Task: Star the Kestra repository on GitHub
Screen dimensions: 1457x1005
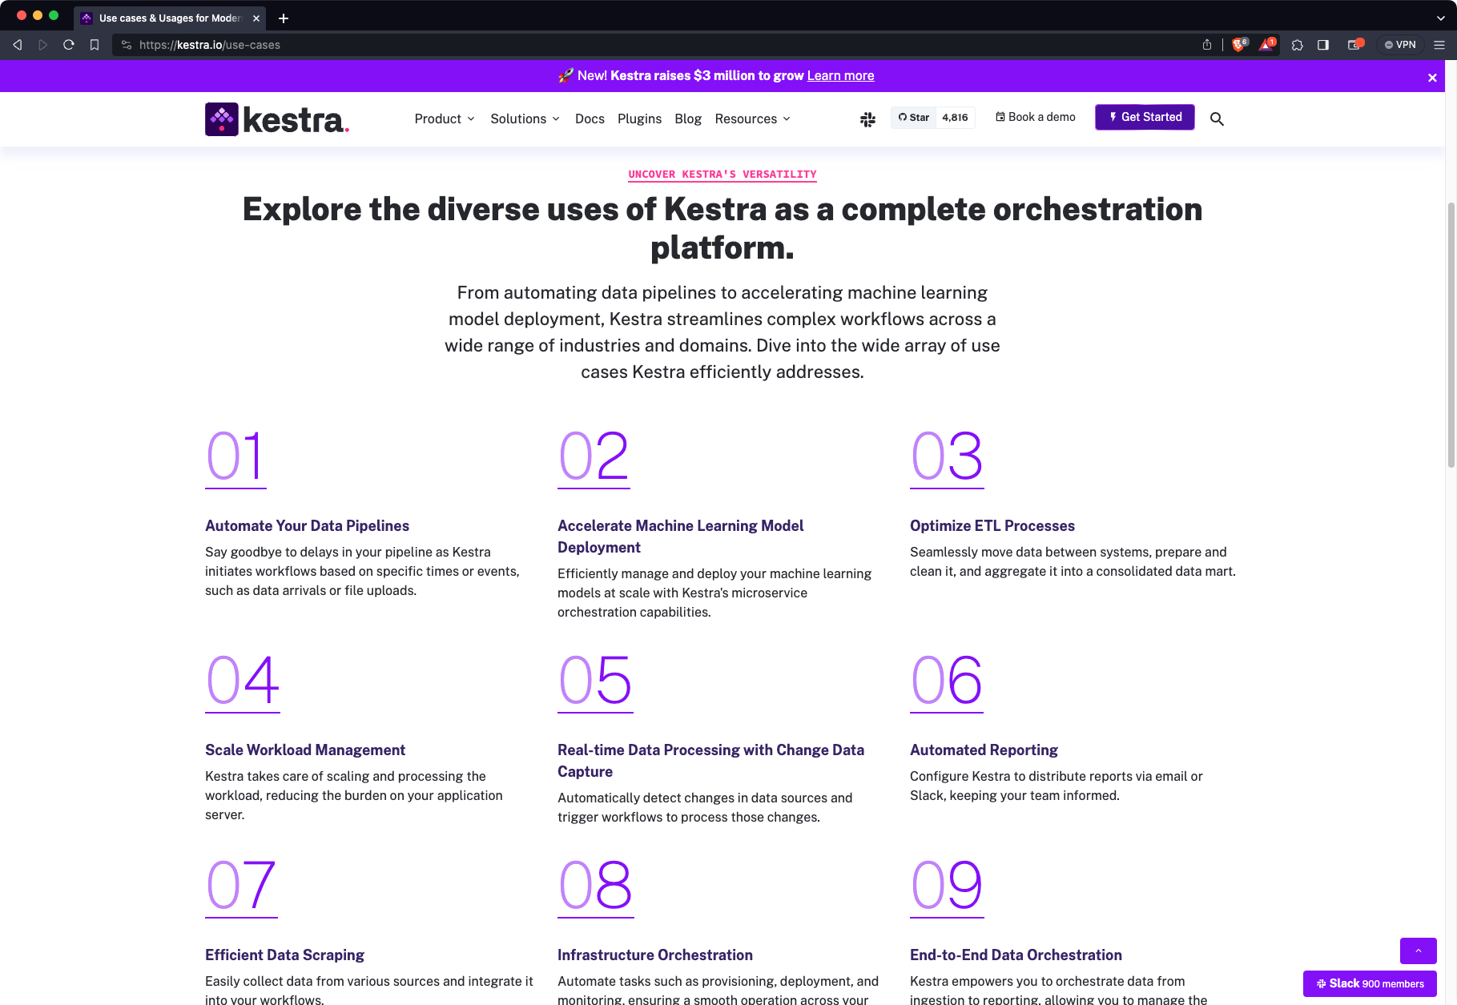Action: click(x=912, y=117)
